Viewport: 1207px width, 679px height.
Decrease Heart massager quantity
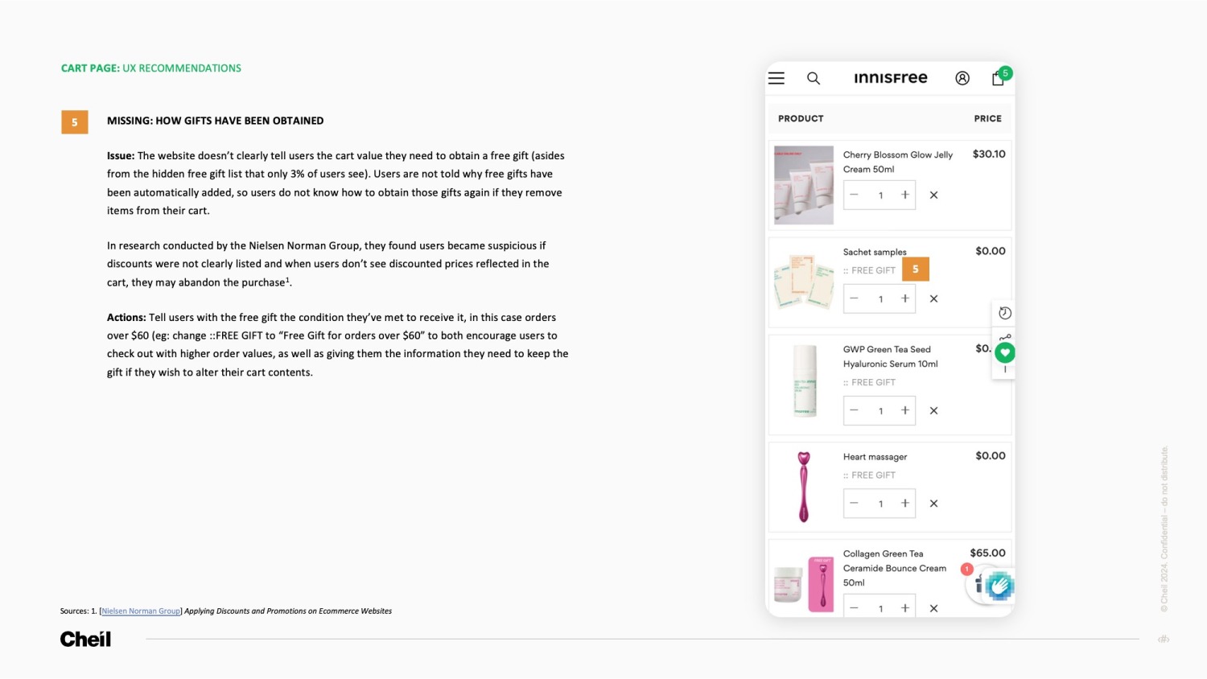tap(855, 504)
